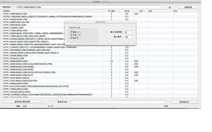Select the HELP.BAIDU.COM/Q row
Viewport: 212px width, 132px height.
(100, 78)
